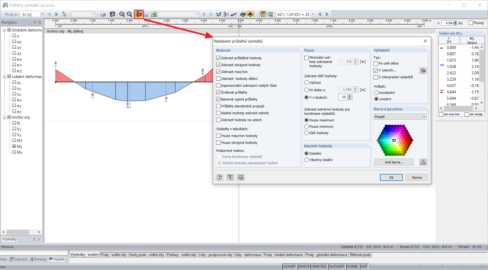The height and width of the screenshot is (270, 488).
Task: Click the Jiná barva button
Action: [x=394, y=162]
